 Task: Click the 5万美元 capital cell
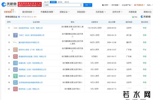point(94,56)
